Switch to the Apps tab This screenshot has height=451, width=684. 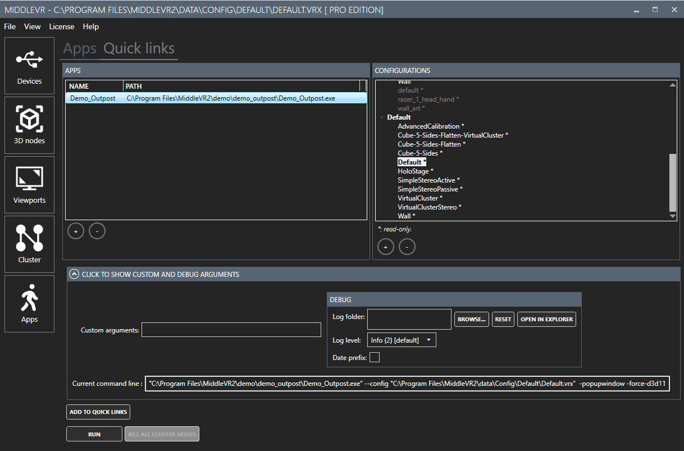(80, 49)
